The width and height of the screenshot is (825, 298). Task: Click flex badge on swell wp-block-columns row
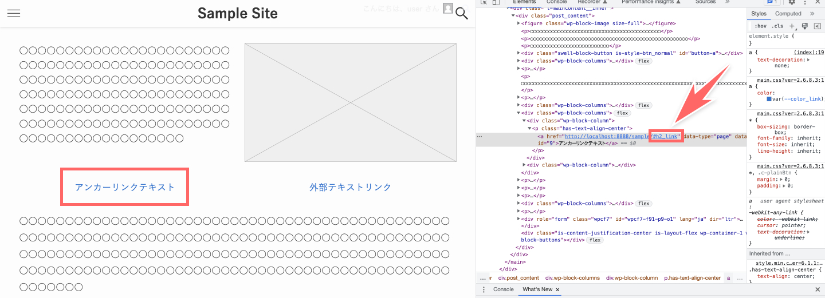coord(643,61)
